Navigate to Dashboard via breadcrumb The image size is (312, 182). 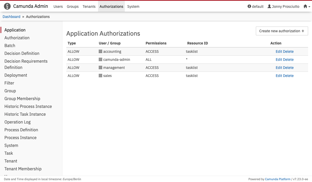click(x=11, y=17)
